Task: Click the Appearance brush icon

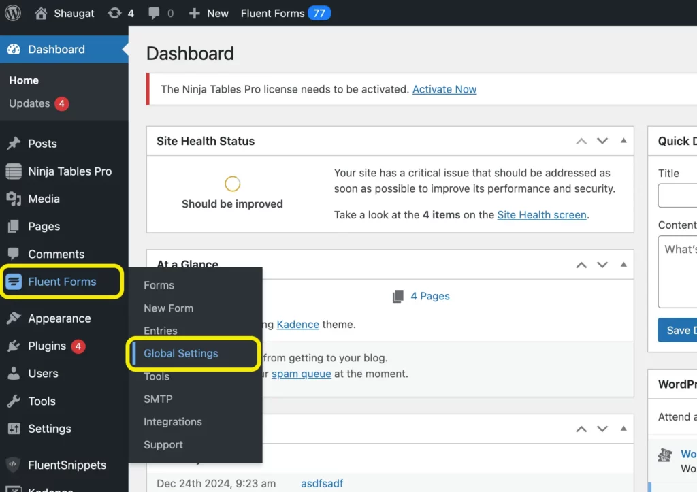Action: [14, 318]
